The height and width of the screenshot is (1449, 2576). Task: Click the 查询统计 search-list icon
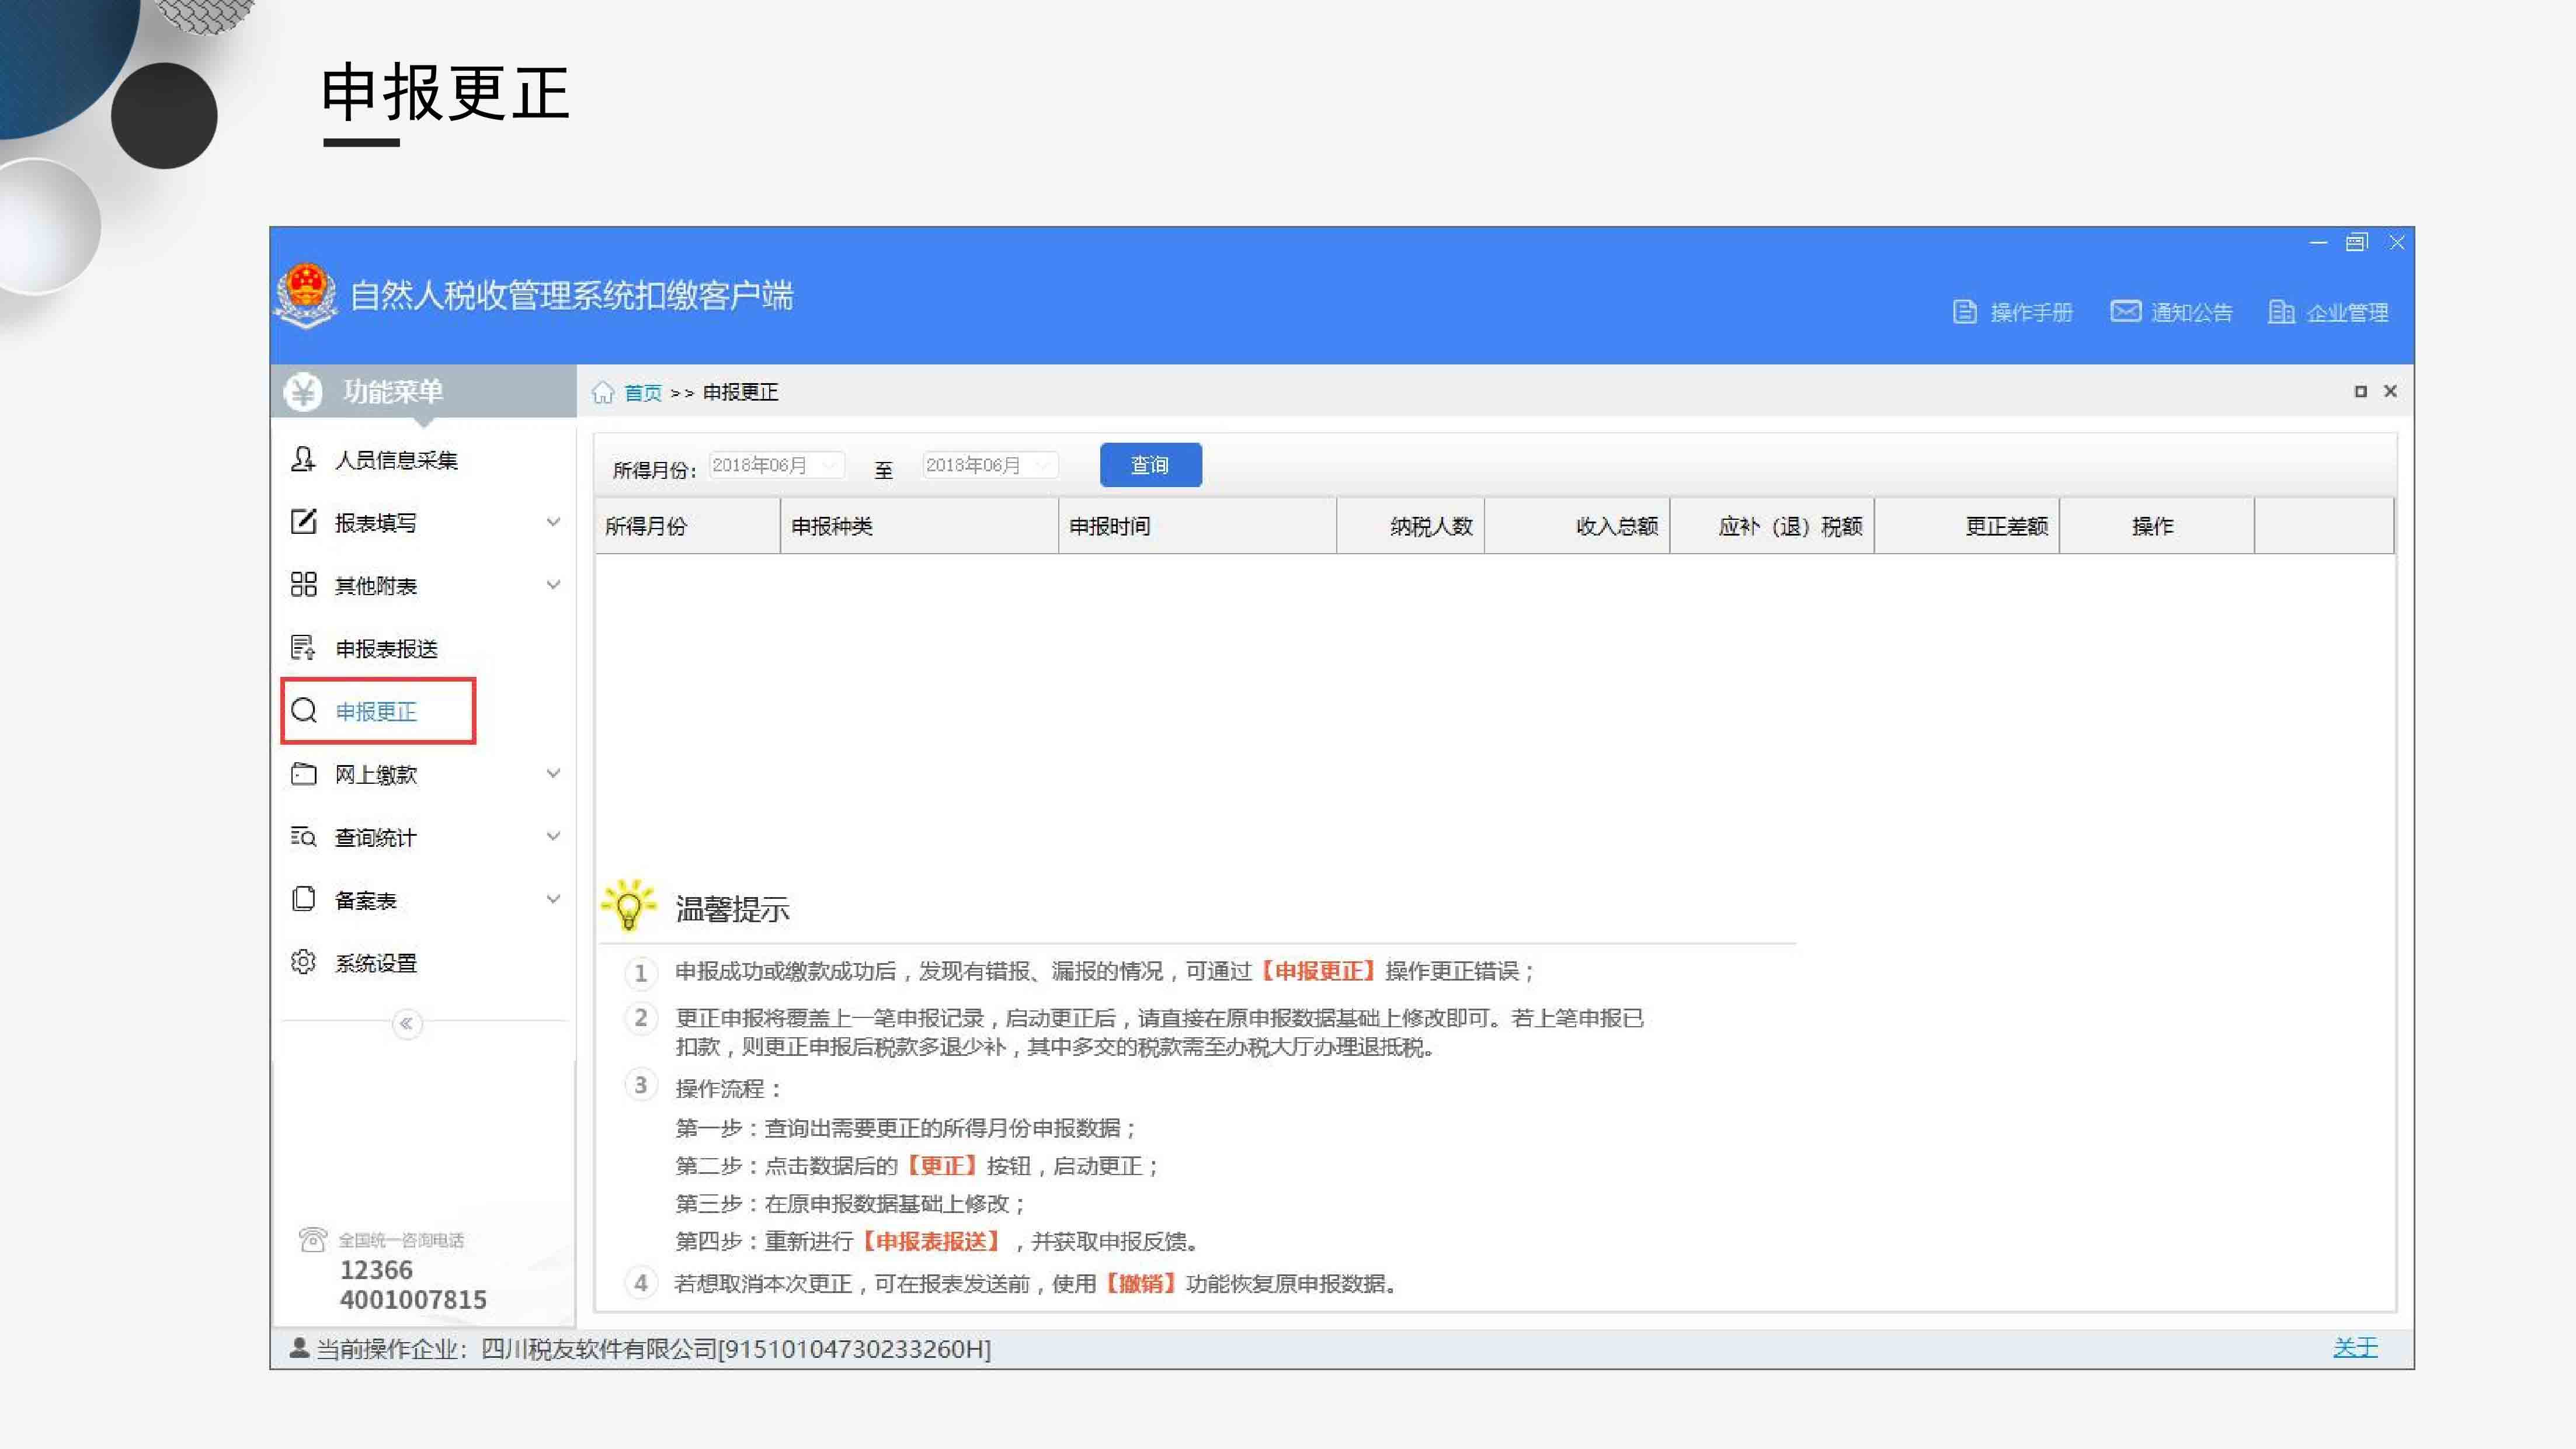pyautogui.click(x=303, y=837)
